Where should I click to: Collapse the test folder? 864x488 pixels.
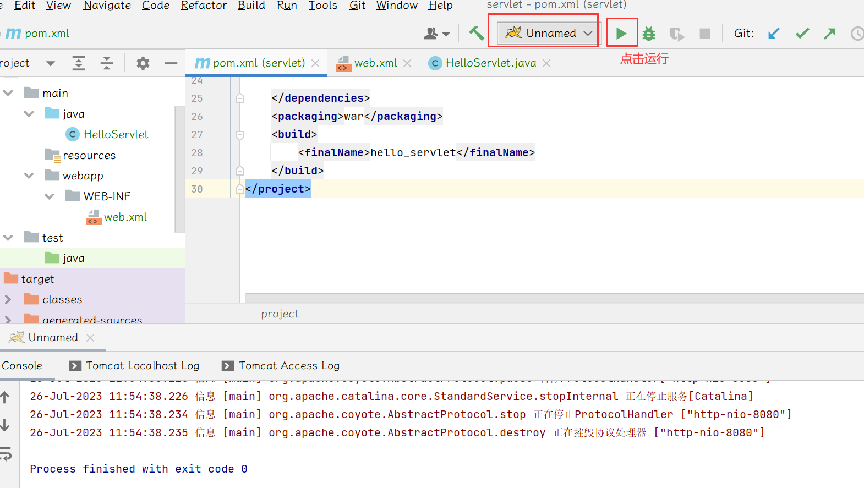pos(8,238)
